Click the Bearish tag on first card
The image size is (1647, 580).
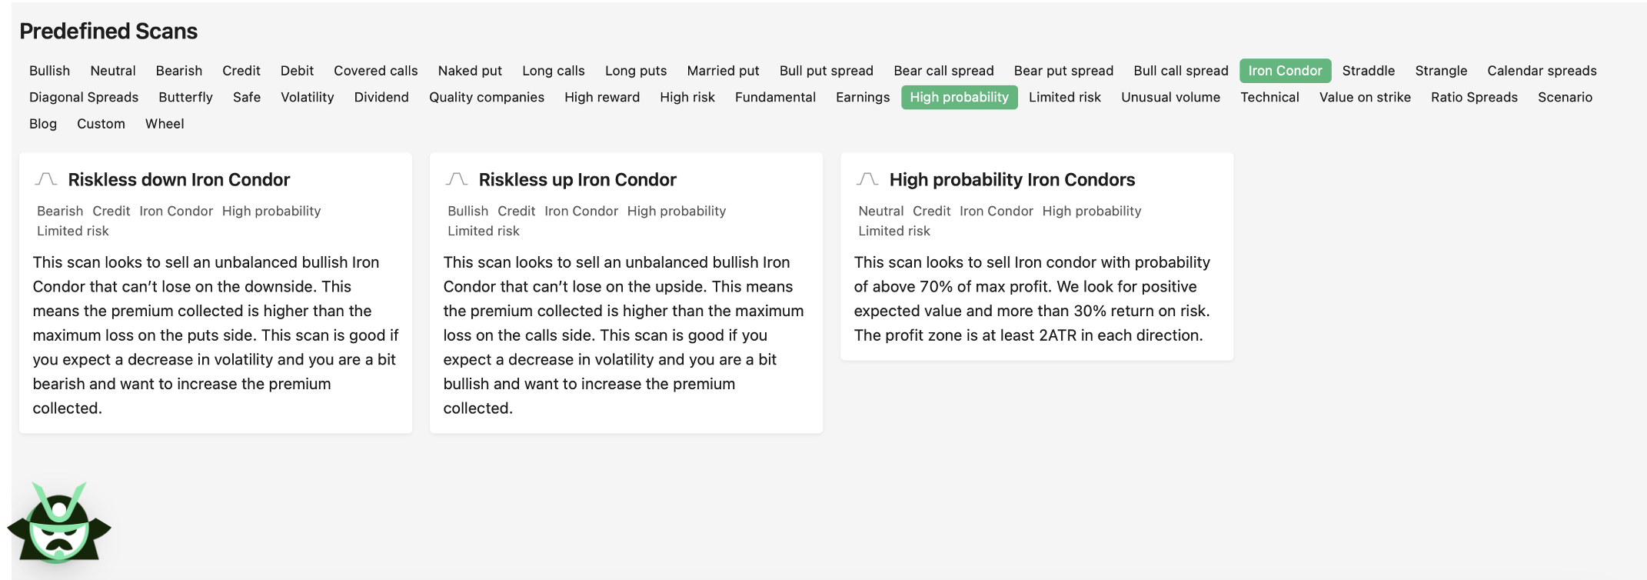pos(60,212)
